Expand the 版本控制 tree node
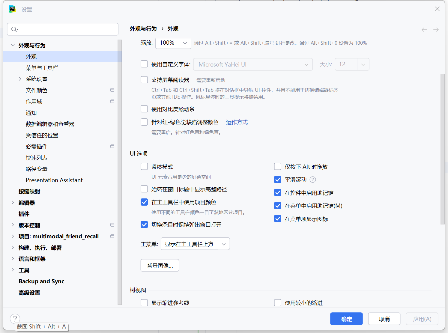Image resolution: width=448 pixels, height=333 pixels. pyautogui.click(x=13, y=225)
